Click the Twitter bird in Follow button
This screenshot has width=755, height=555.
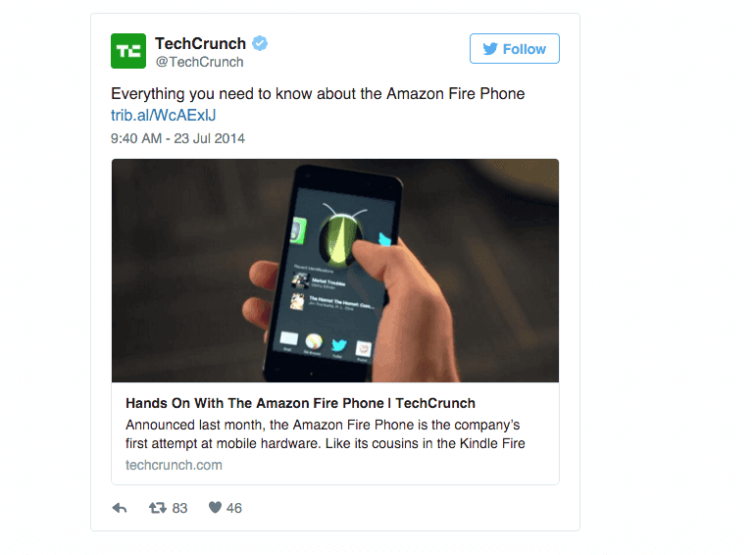point(490,49)
